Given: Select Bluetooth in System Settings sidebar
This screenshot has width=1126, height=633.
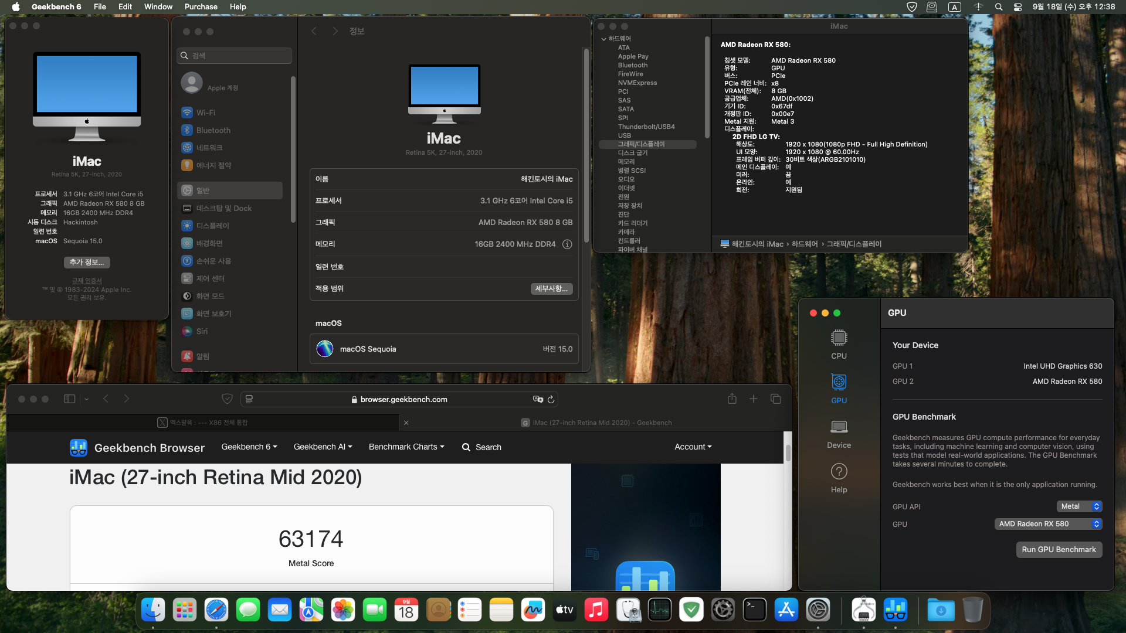Looking at the screenshot, I should tap(230, 130).
